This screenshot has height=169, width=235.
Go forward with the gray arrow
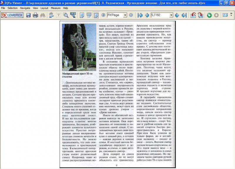[x=216, y=15]
